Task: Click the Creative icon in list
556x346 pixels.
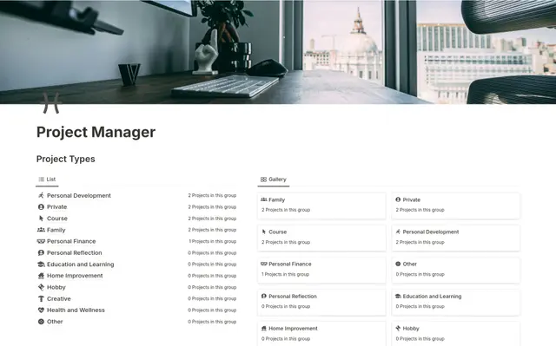Action: 41,298
